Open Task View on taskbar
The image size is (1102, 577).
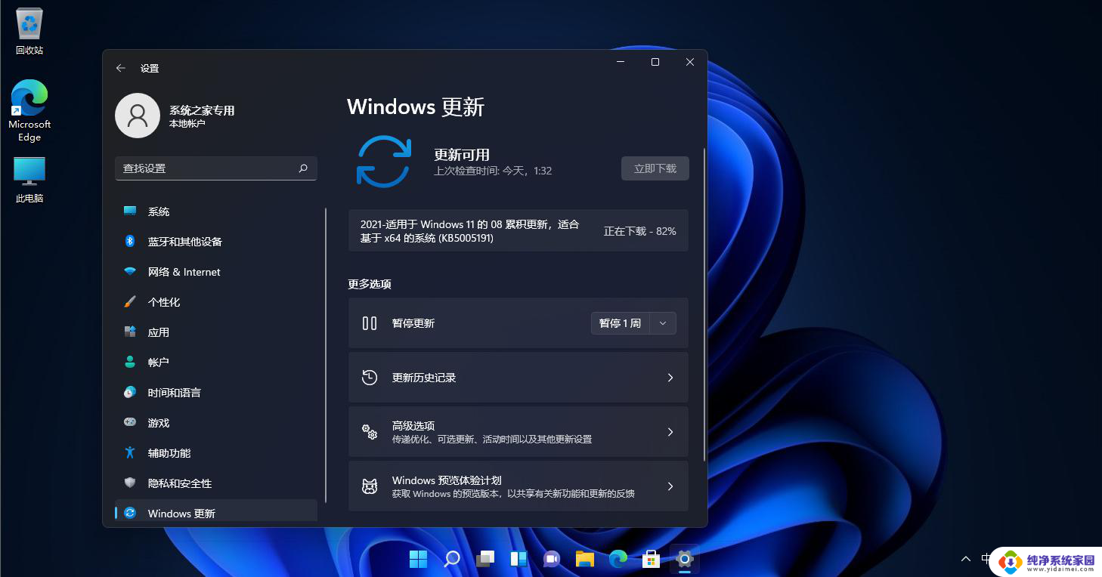[x=485, y=559]
